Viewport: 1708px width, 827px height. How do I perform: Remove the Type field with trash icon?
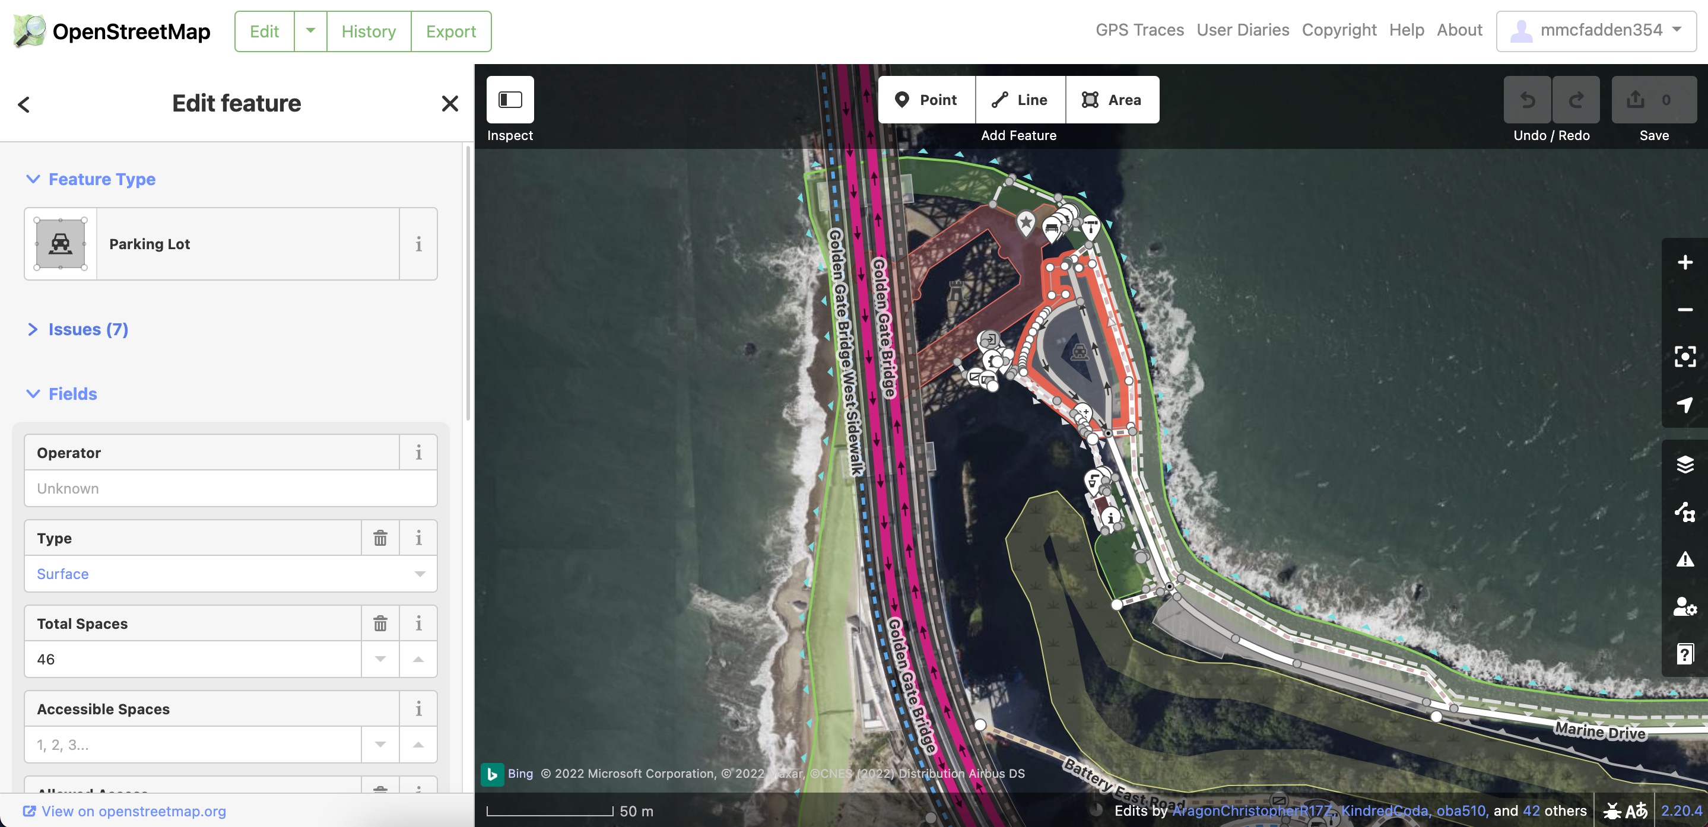pos(380,538)
